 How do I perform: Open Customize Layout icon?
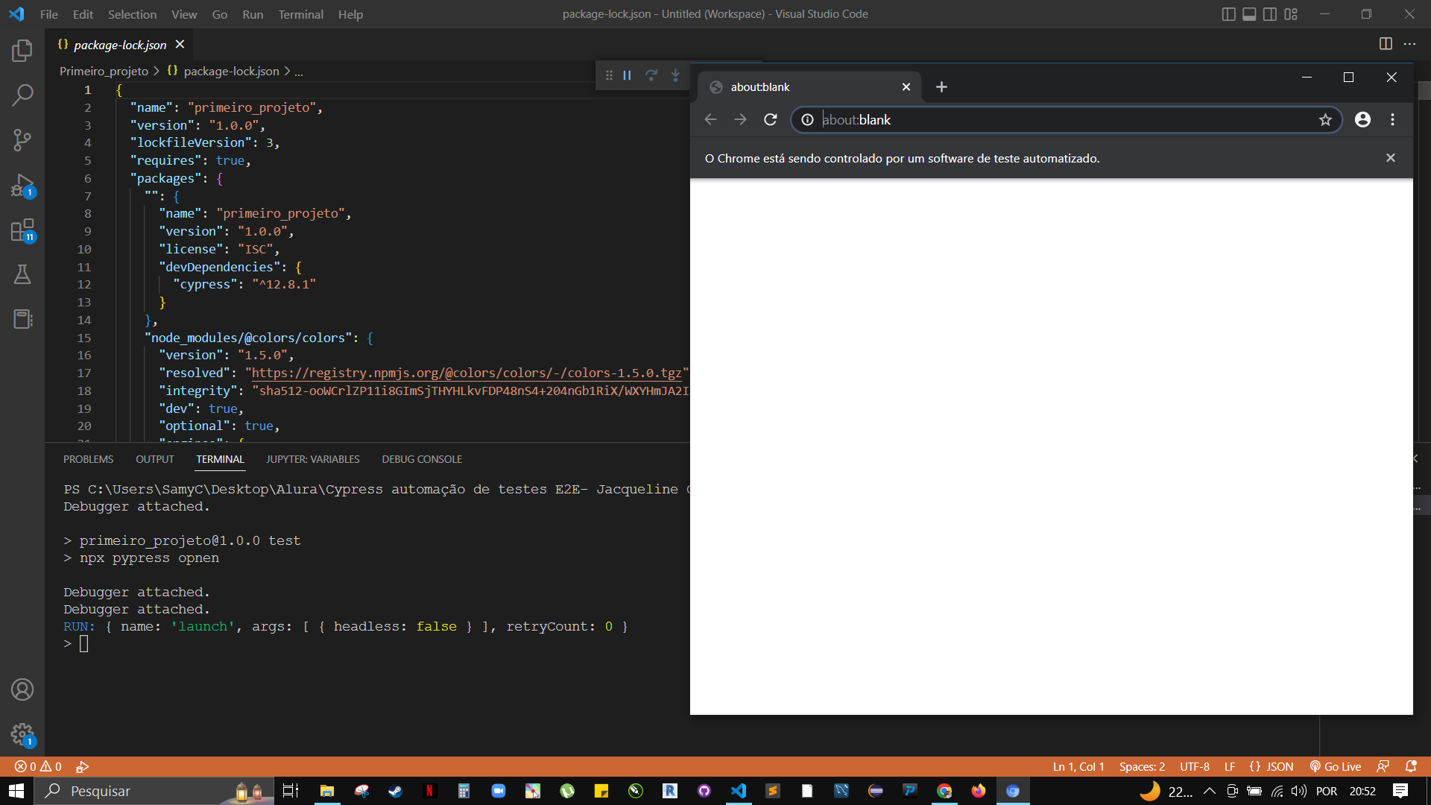click(x=1291, y=14)
